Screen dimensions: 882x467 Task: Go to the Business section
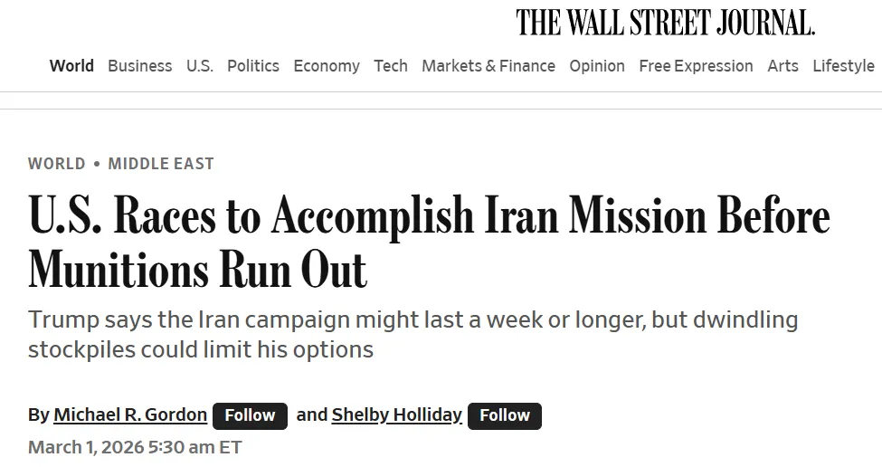[139, 66]
